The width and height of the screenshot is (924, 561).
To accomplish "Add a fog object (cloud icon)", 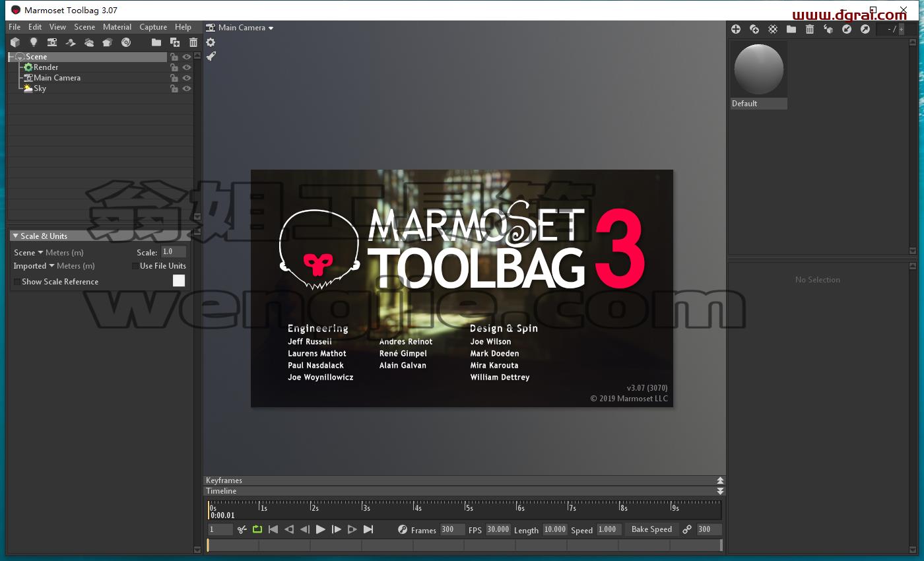I will click(x=89, y=42).
